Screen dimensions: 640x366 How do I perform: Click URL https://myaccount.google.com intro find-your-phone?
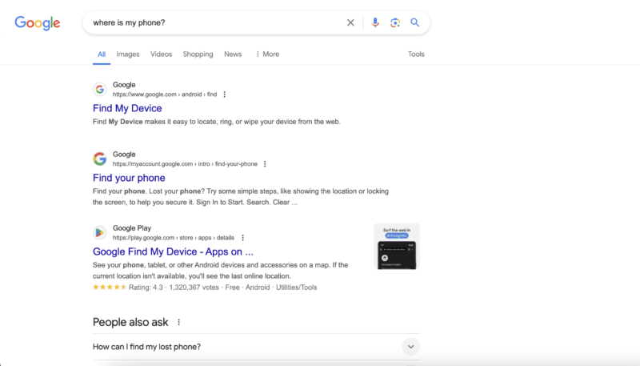185,164
